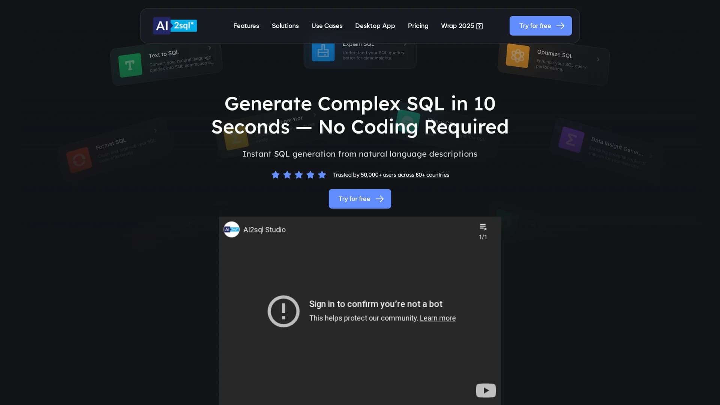Image resolution: width=720 pixels, height=405 pixels.
Task: Click the red Format SQL icon
Action: pyautogui.click(x=79, y=160)
